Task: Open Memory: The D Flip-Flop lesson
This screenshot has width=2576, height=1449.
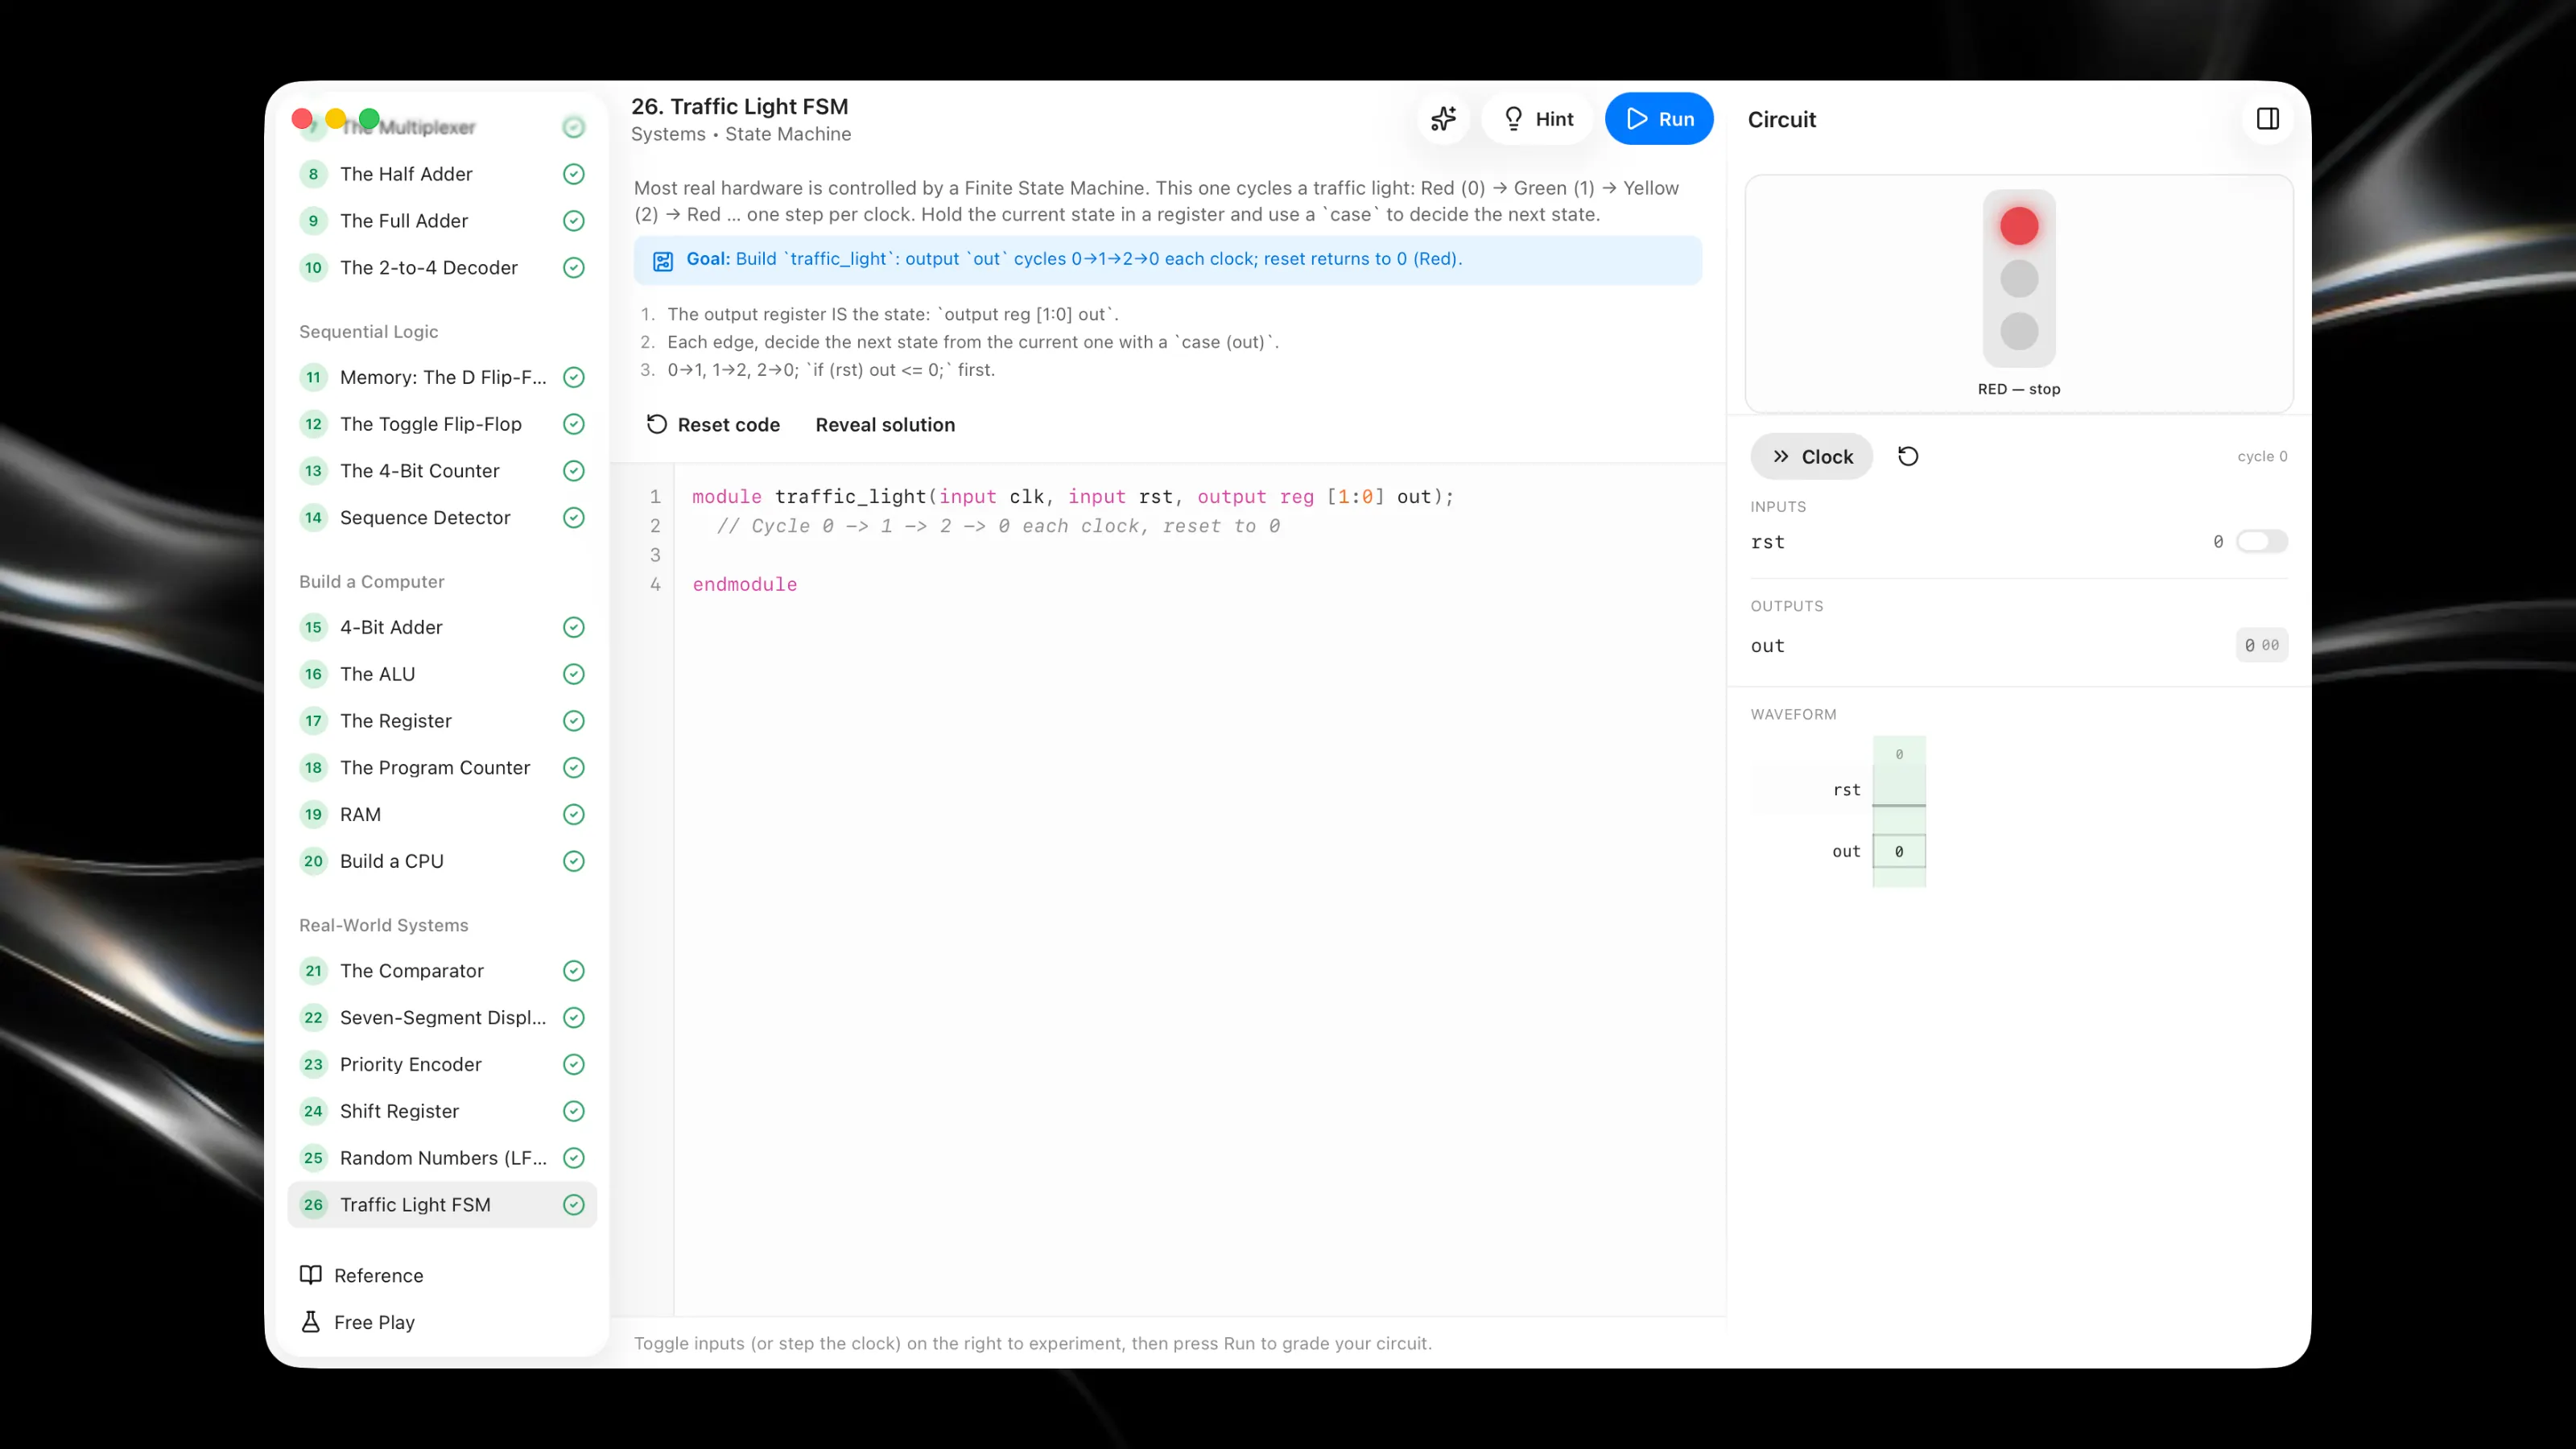Action: [x=442, y=377]
